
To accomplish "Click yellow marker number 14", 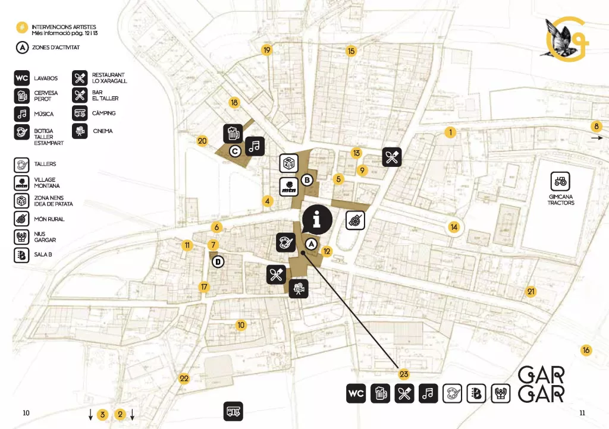I will (x=454, y=227).
